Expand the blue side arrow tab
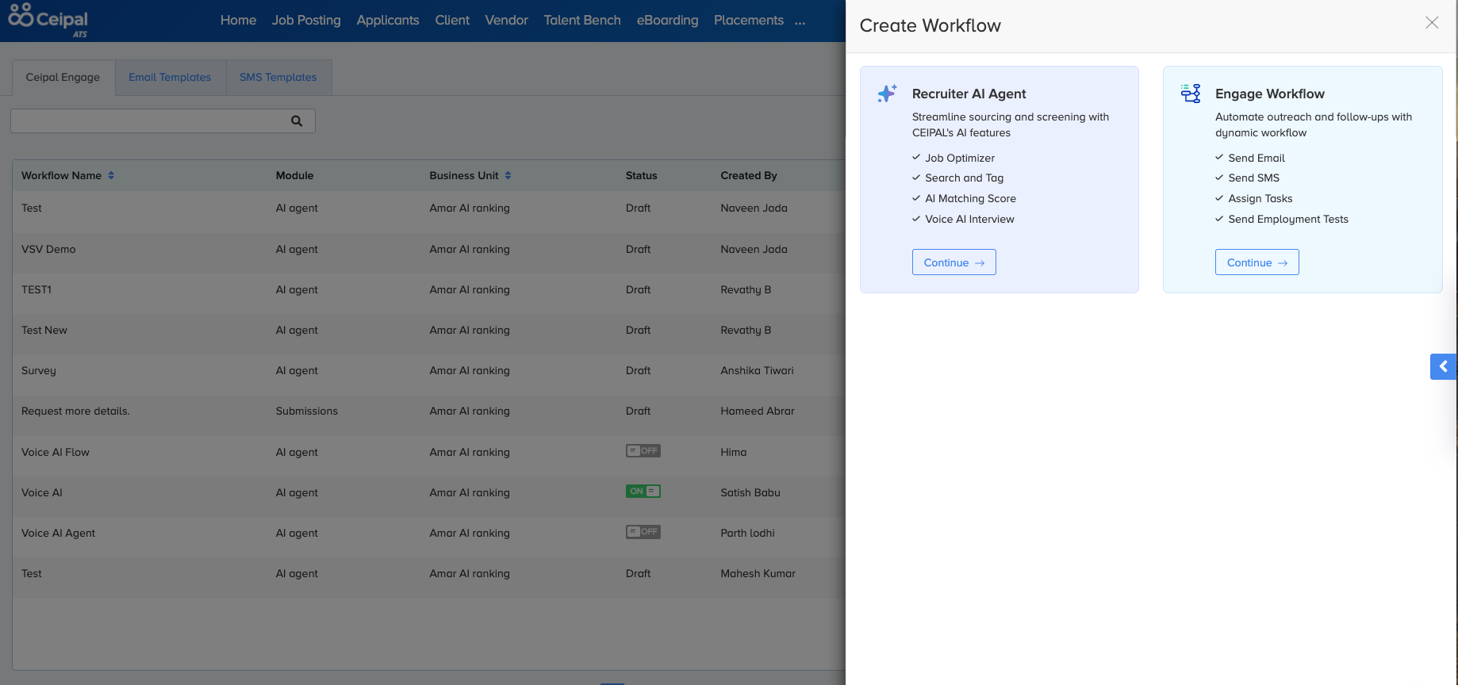 (1443, 366)
